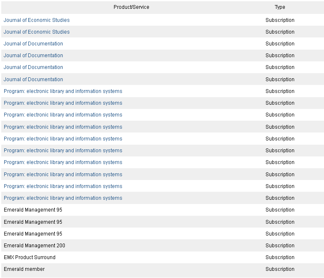Select the Type column header

[x=280, y=7]
